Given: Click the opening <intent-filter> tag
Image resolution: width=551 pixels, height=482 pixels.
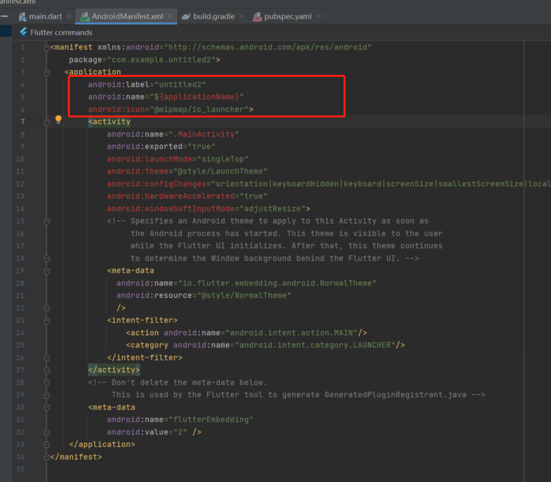Looking at the screenshot, I should click(142, 320).
